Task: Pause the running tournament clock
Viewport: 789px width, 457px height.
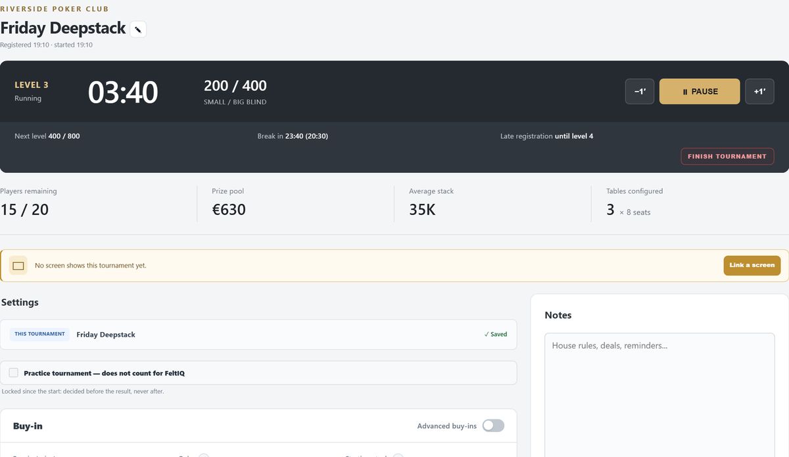Action: (x=700, y=91)
